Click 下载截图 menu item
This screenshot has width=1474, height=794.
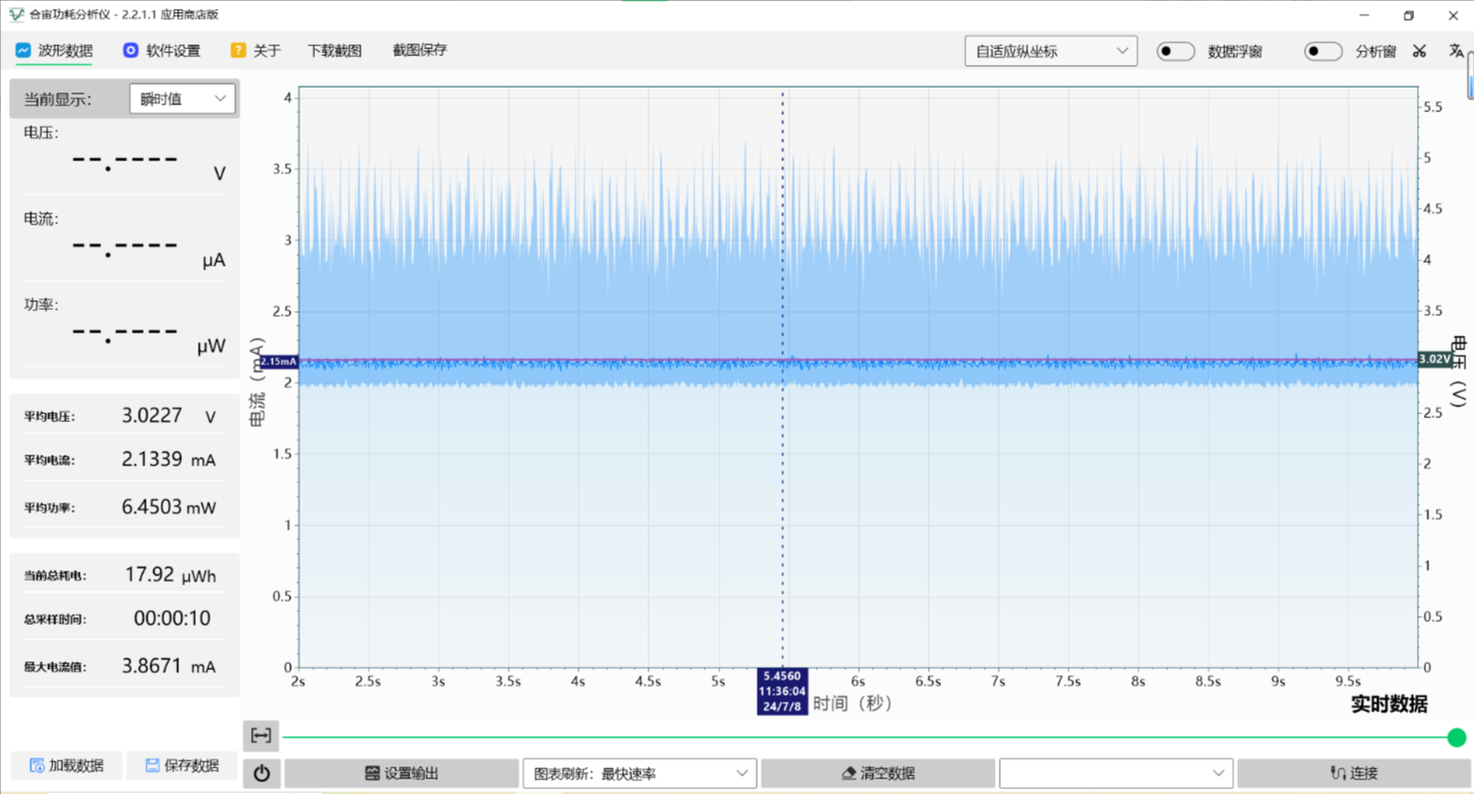(x=335, y=51)
